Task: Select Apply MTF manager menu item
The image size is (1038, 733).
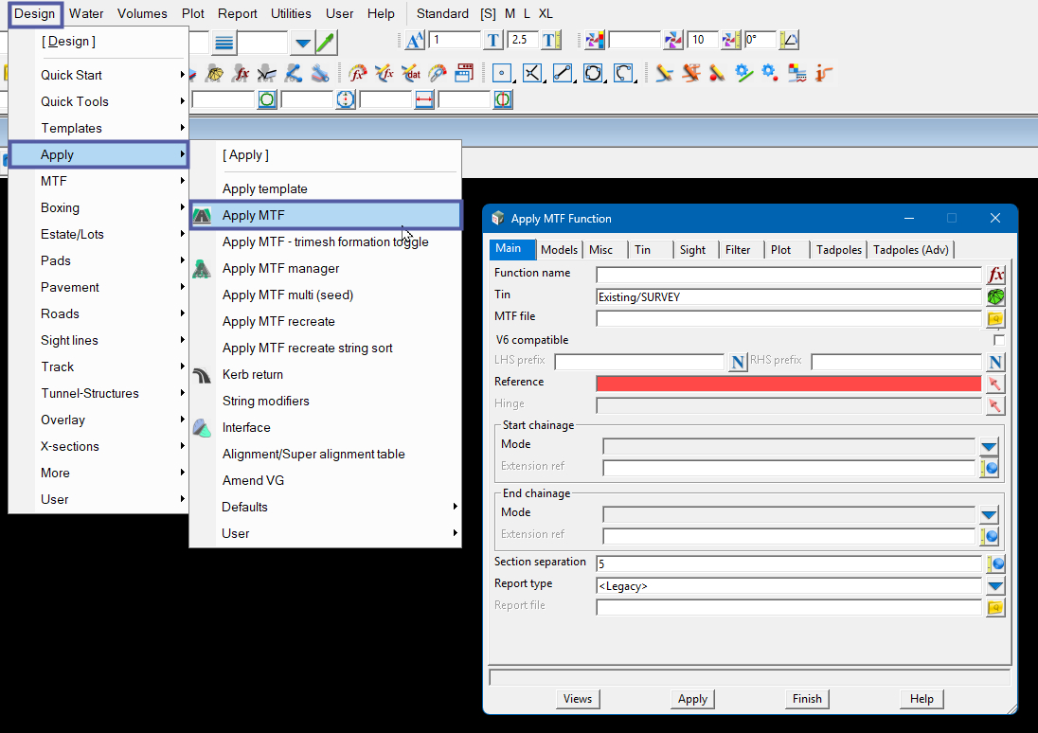Action: tap(280, 268)
